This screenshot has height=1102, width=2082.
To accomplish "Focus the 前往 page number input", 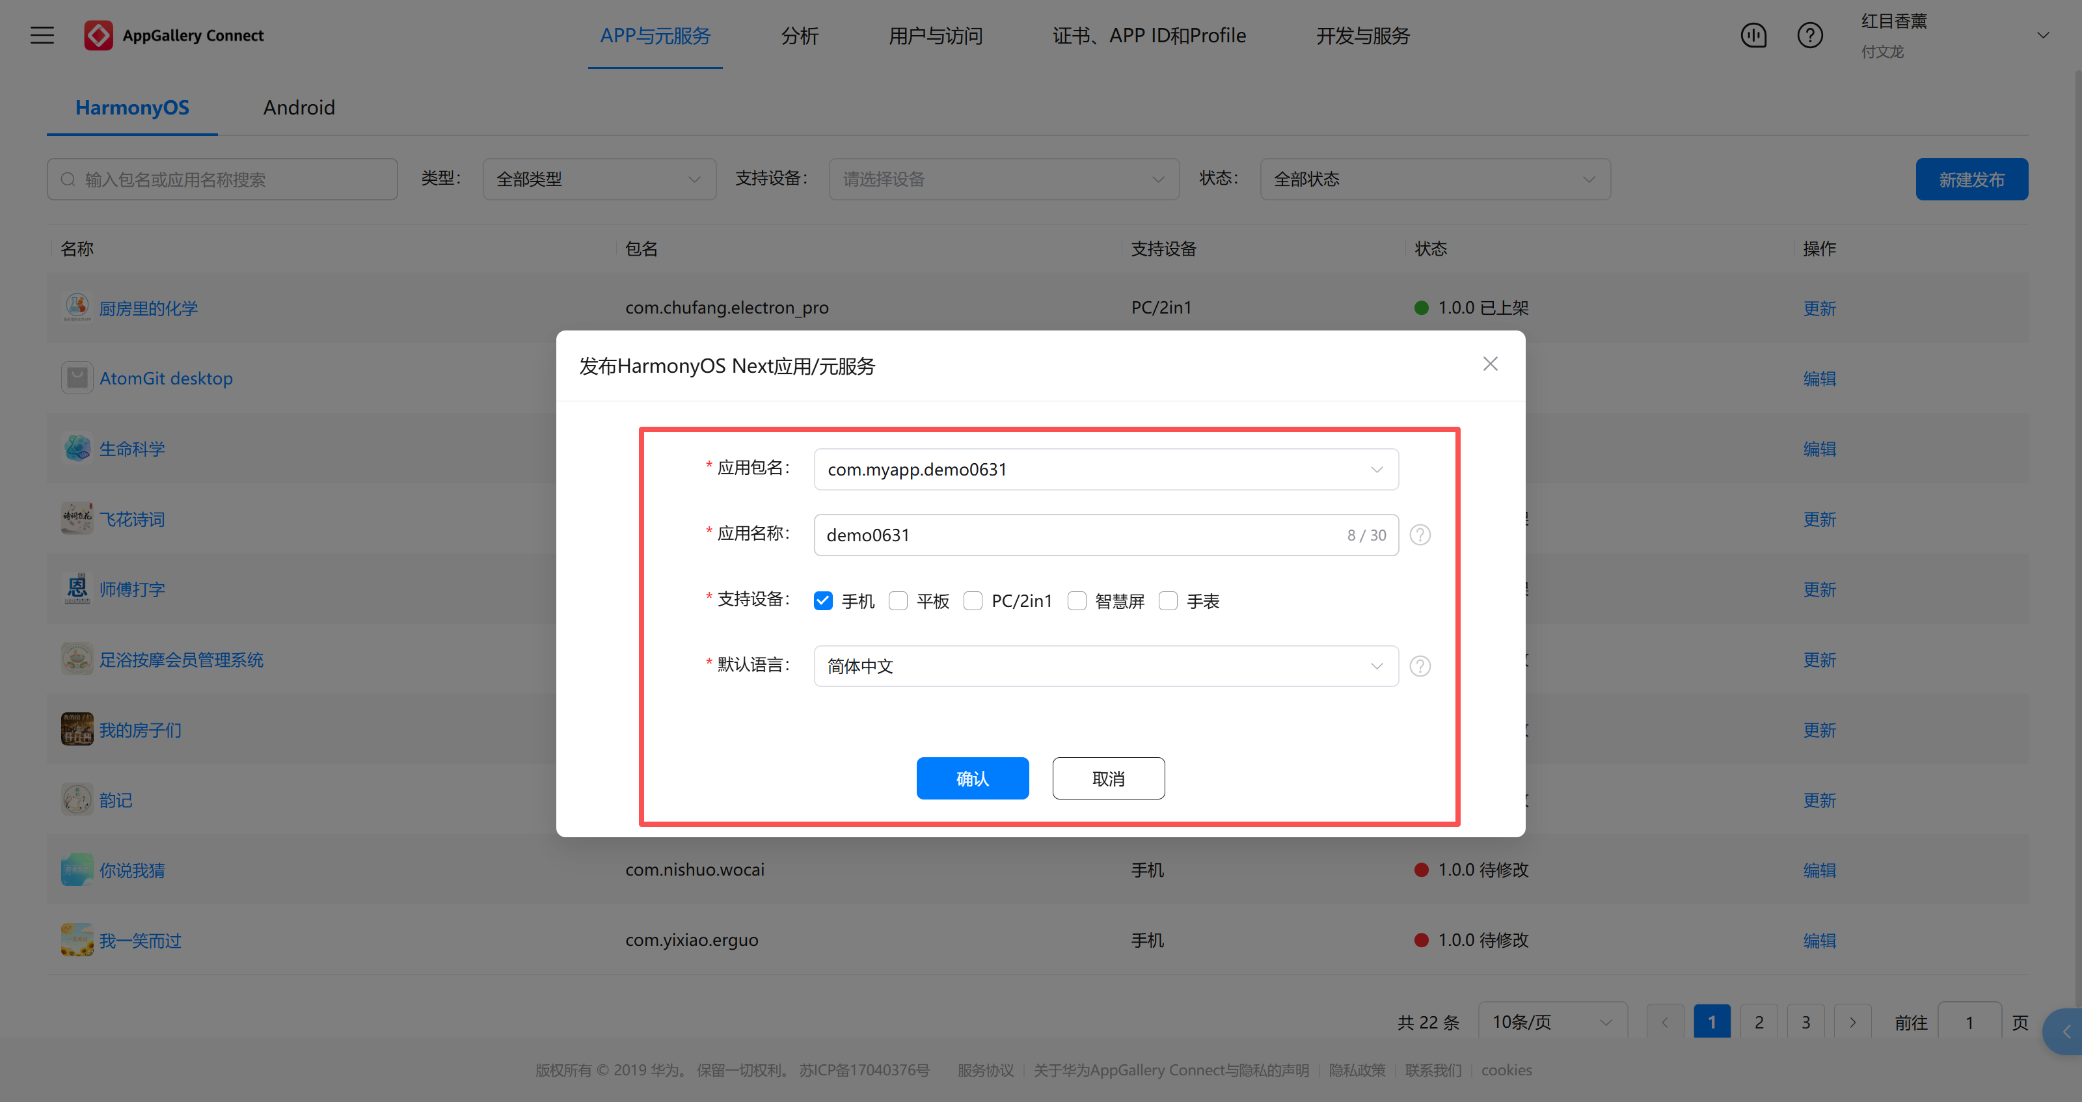I will (x=1969, y=1022).
